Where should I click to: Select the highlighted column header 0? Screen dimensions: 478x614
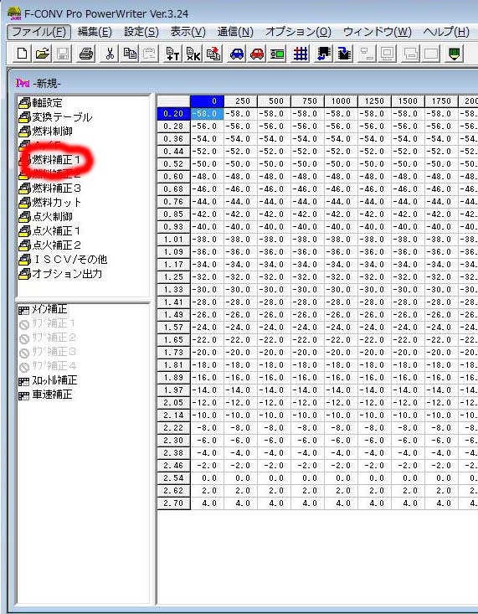click(207, 101)
